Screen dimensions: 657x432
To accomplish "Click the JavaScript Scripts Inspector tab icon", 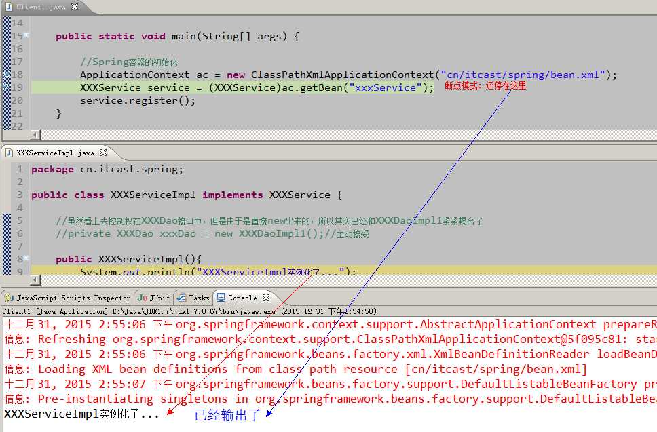I will [x=9, y=298].
